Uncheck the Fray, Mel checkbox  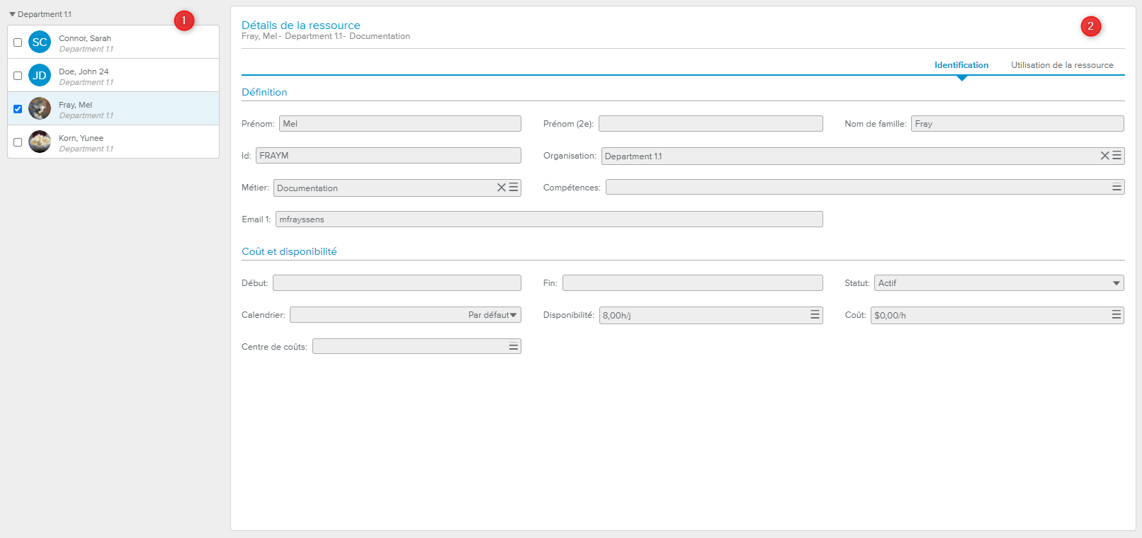18,109
